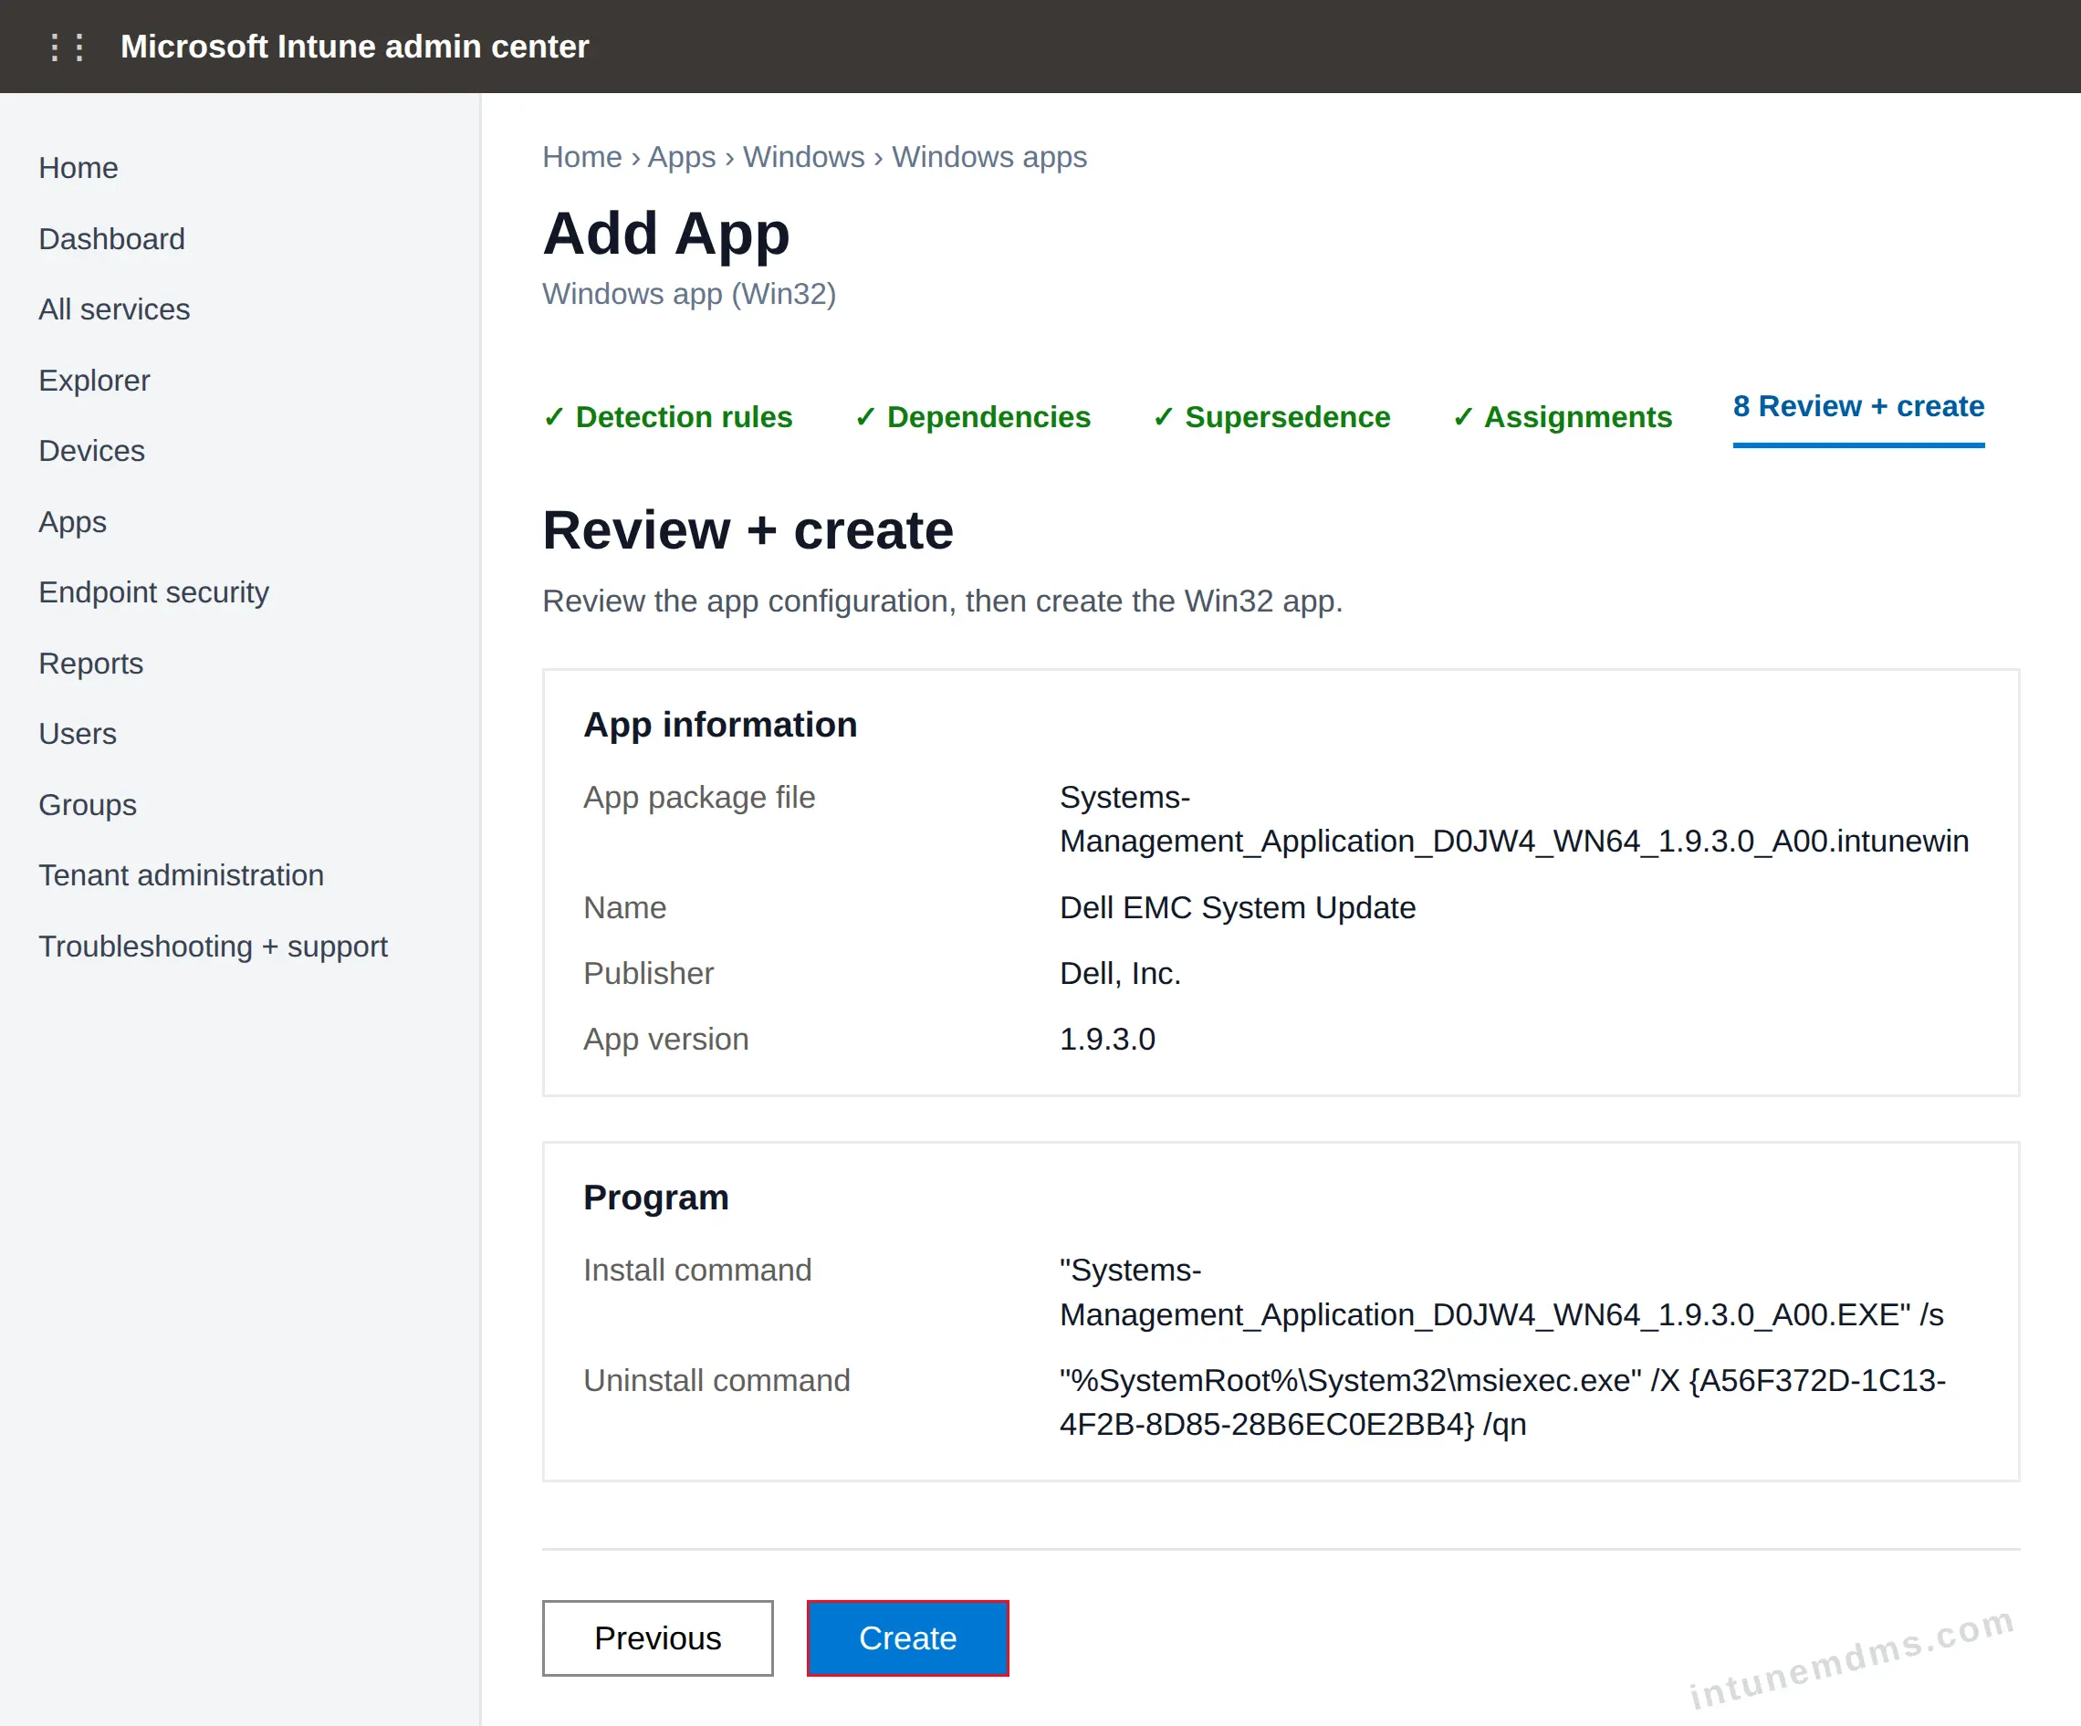Click the Create button
Image resolution: width=2081 pixels, height=1726 pixels.
tap(908, 1637)
